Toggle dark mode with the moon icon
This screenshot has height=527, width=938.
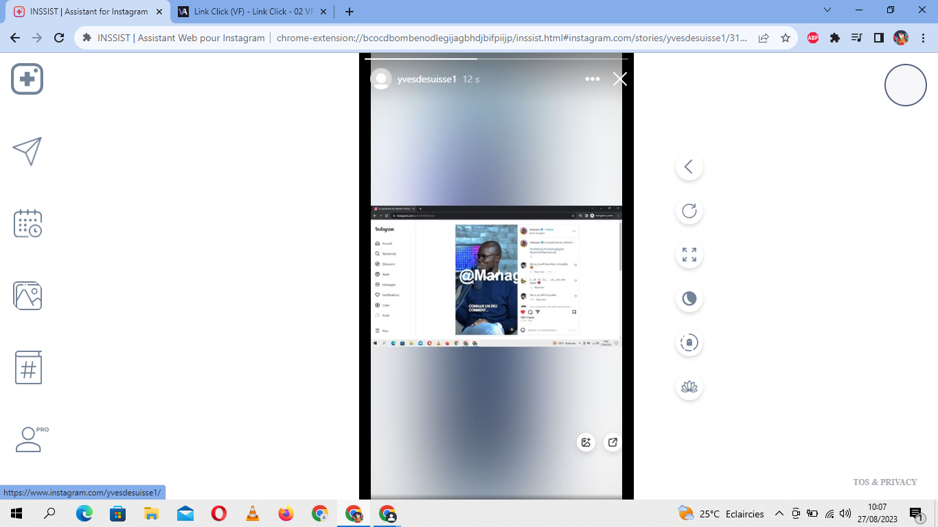tap(689, 298)
